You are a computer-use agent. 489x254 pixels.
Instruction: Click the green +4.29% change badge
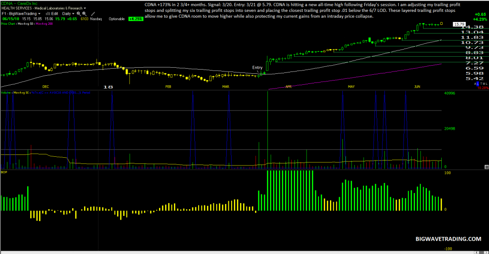point(136,19)
